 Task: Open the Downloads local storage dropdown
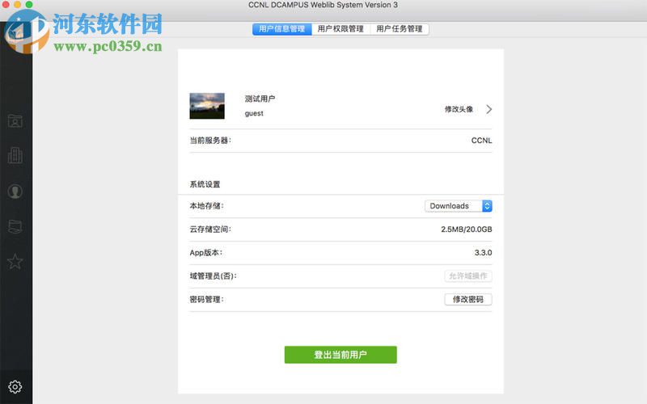459,206
